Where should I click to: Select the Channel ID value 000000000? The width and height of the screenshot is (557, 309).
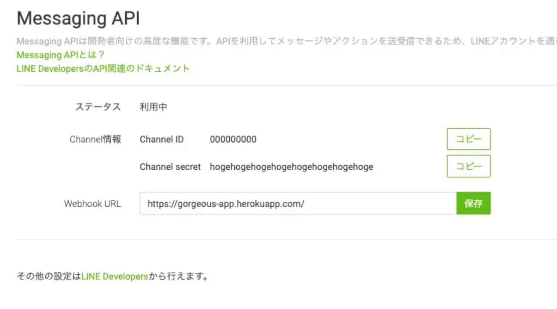[233, 139]
